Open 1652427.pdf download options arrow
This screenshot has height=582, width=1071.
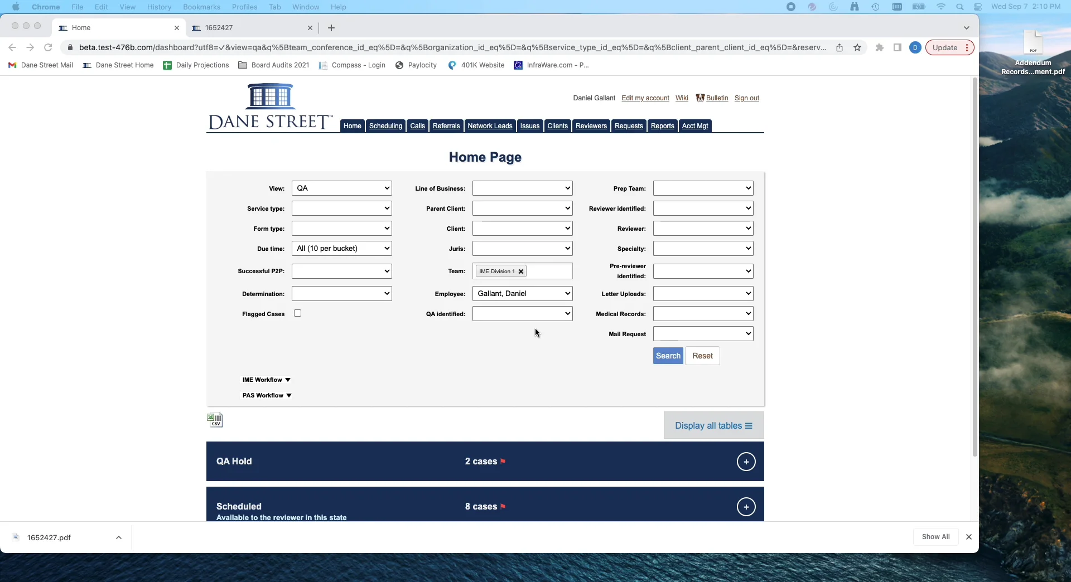coord(119,537)
